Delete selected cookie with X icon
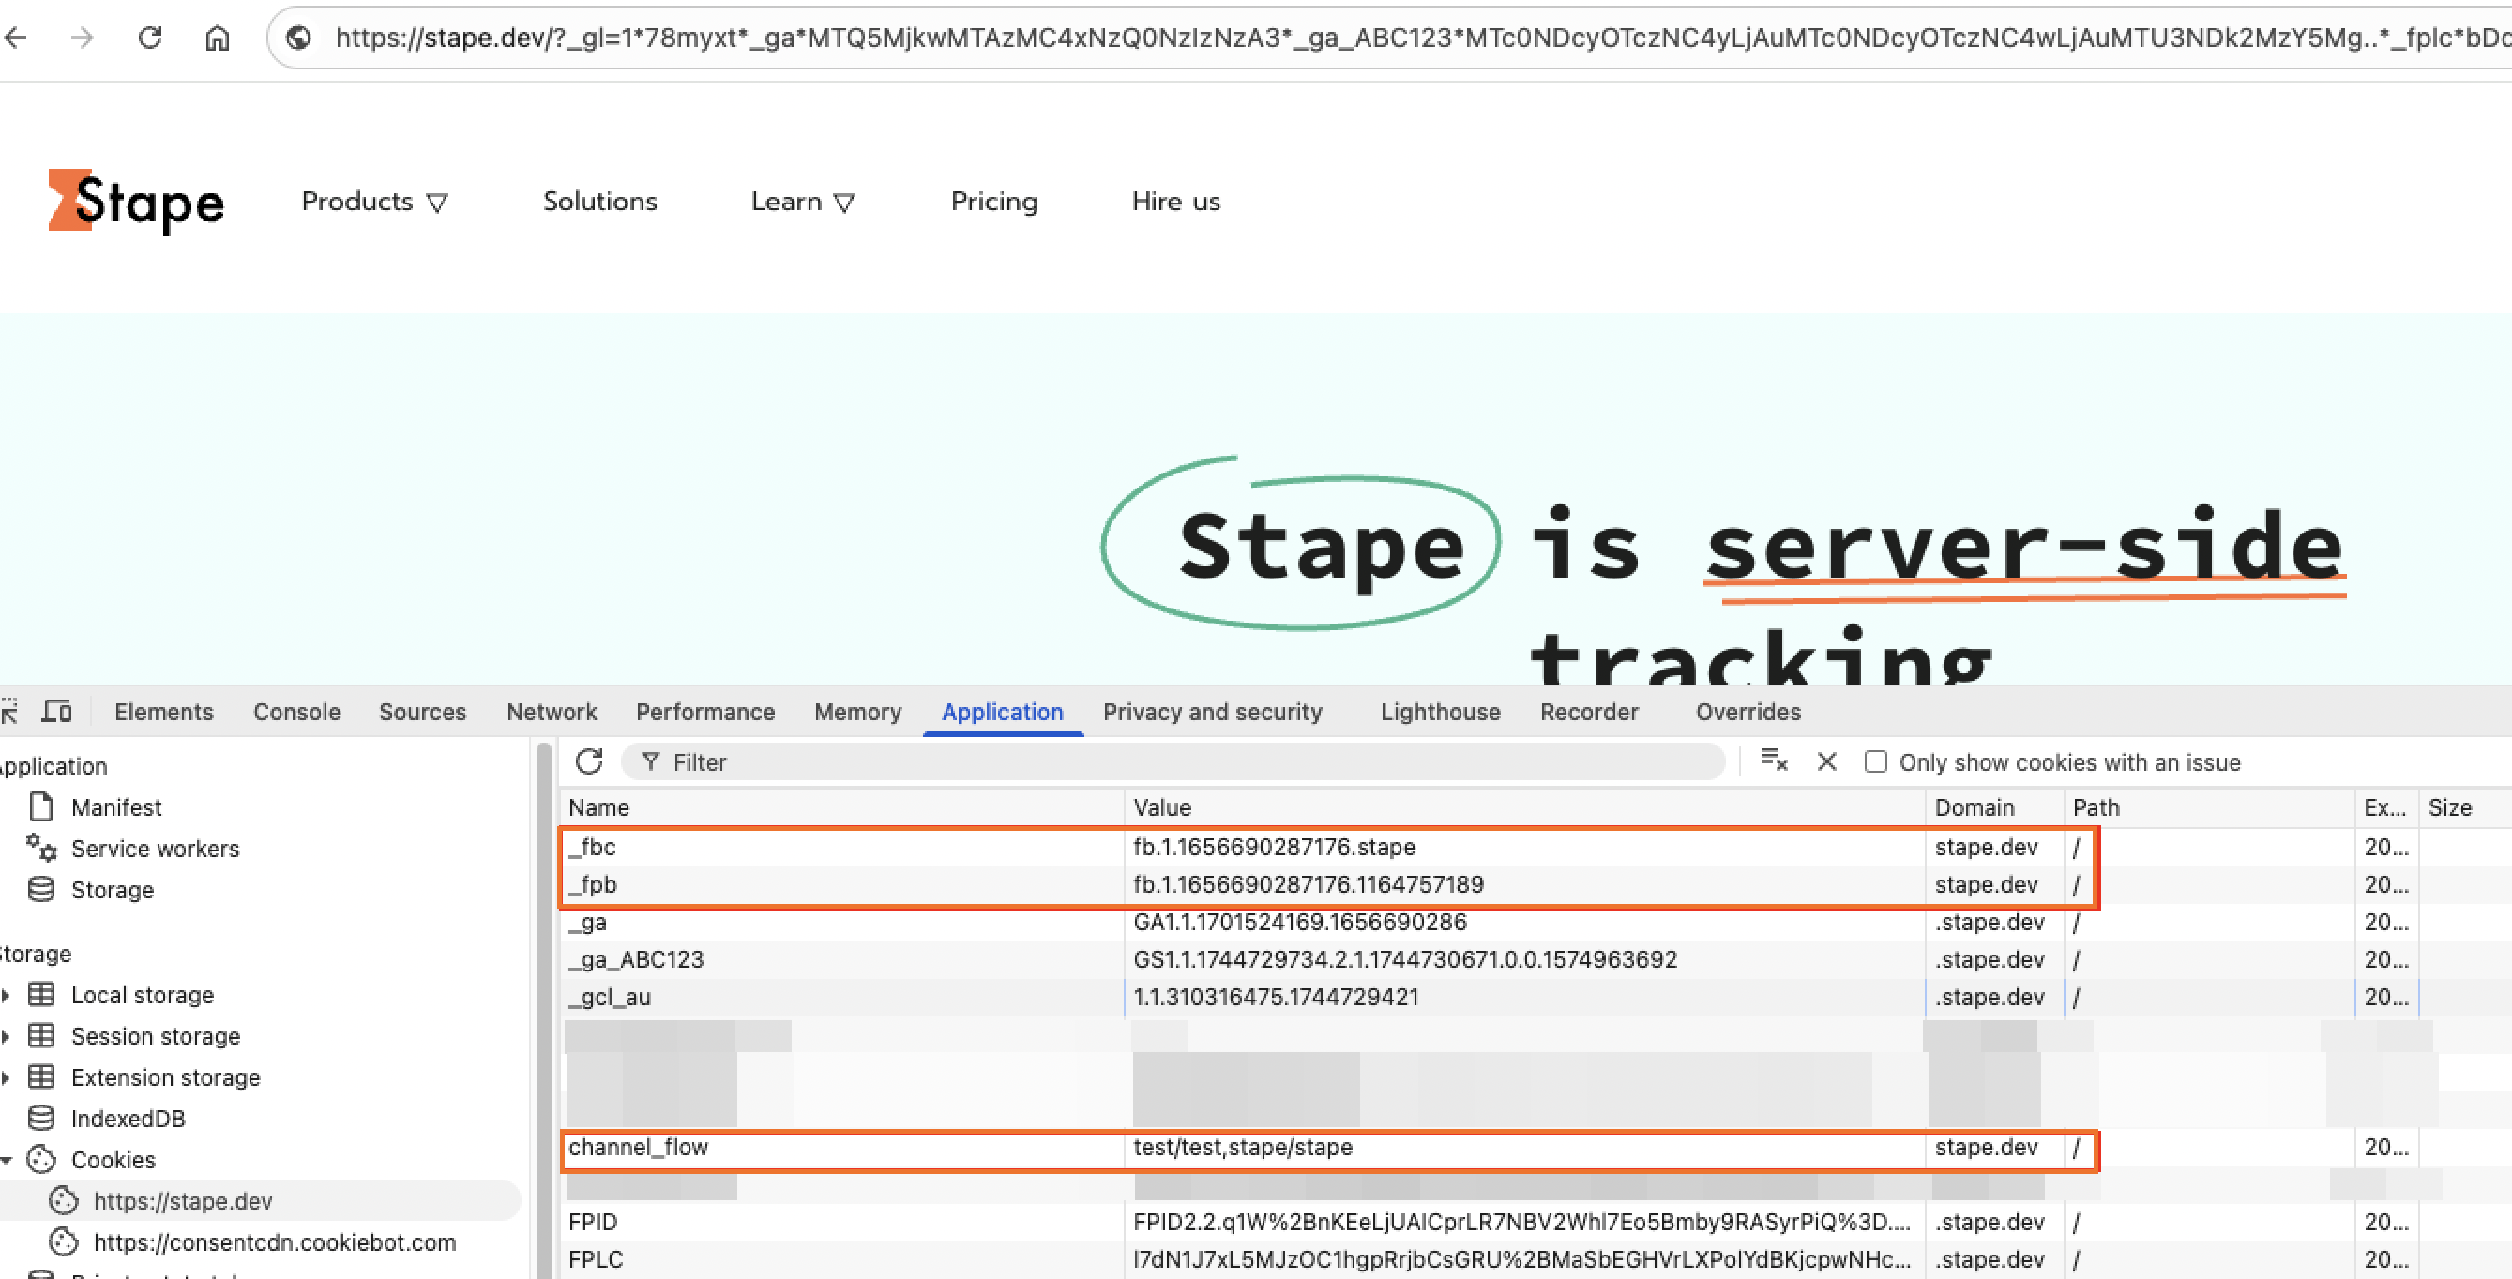Screen dimensions: 2512x1279 point(1826,761)
